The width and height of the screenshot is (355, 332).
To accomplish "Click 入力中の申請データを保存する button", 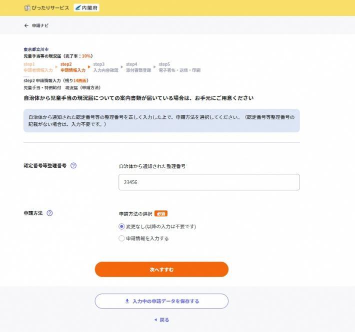I will tap(161, 301).
